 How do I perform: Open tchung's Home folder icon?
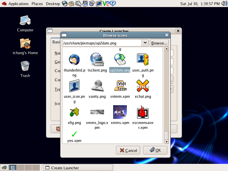coord(25,44)
